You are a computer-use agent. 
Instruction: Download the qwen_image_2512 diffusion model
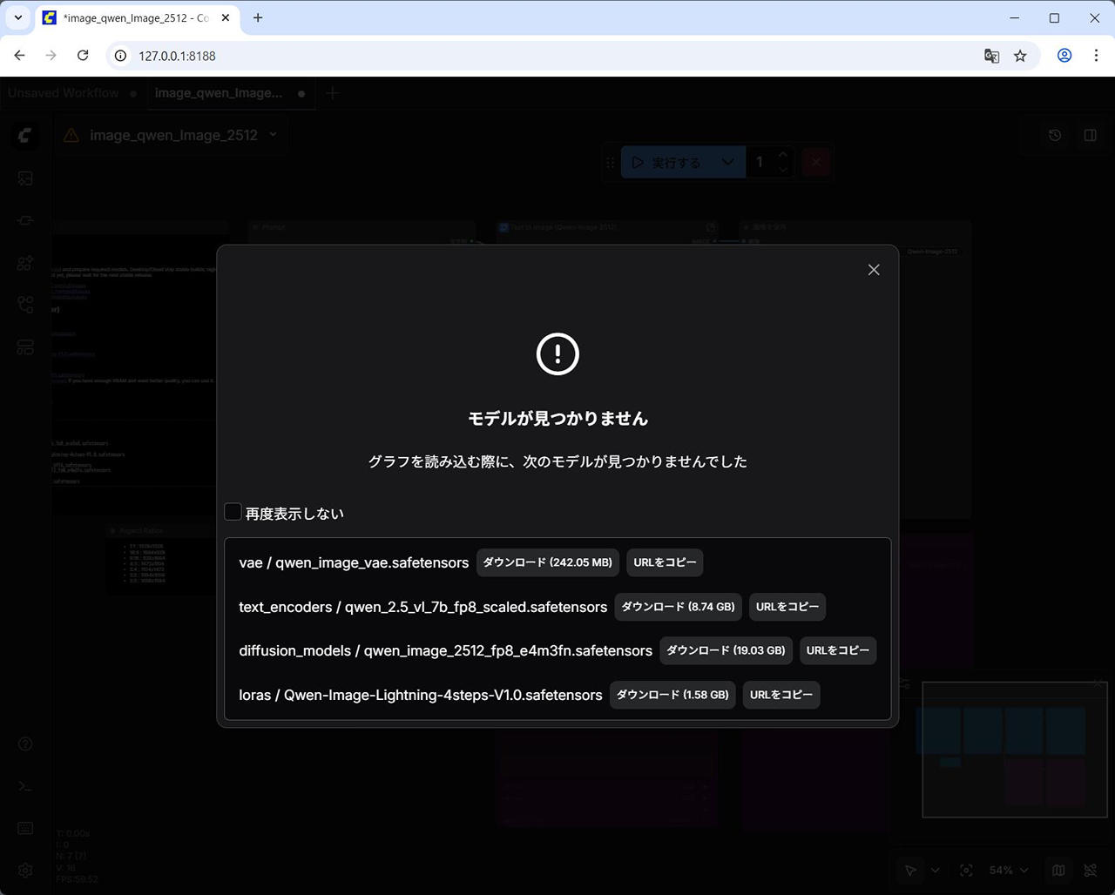725,650
